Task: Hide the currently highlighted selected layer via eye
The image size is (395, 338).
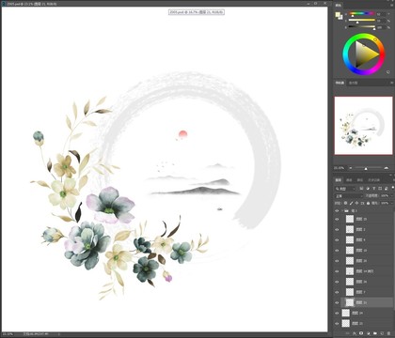Action: tap(337, 302)
